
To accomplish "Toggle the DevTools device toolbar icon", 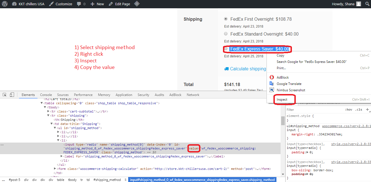I will click(x=12, y=95).
